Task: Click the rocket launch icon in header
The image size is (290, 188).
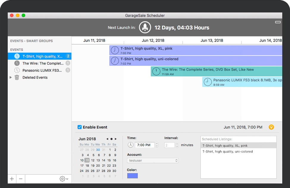Action: click(x=145, y=27)
